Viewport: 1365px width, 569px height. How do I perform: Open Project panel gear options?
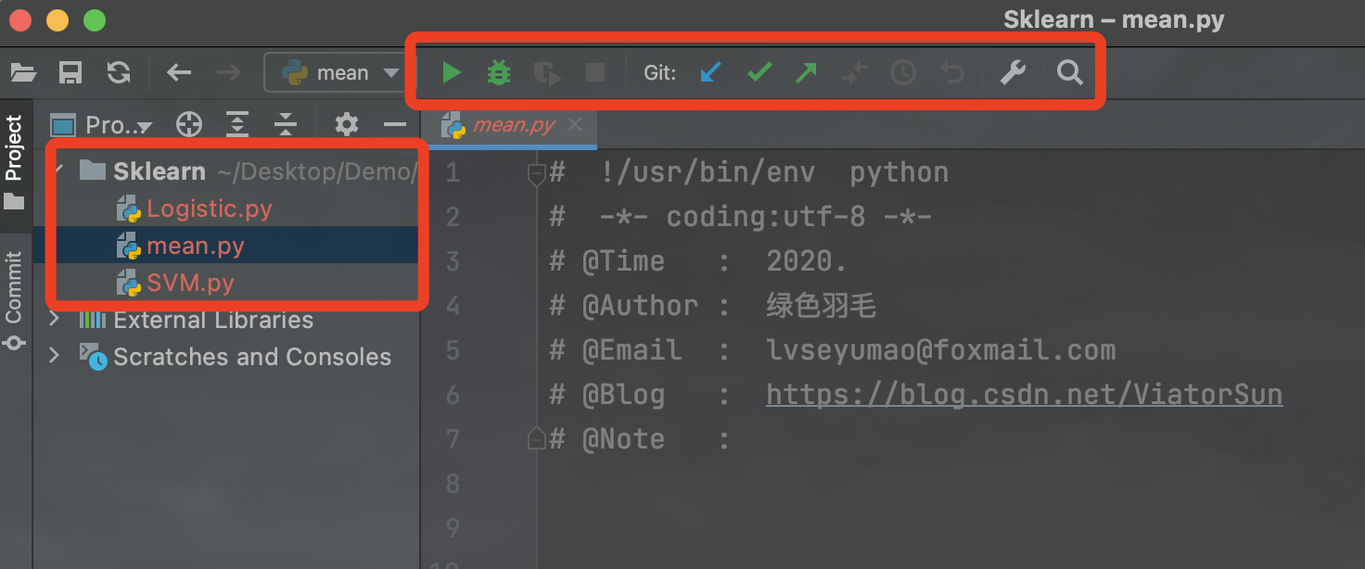pos(347,124)
